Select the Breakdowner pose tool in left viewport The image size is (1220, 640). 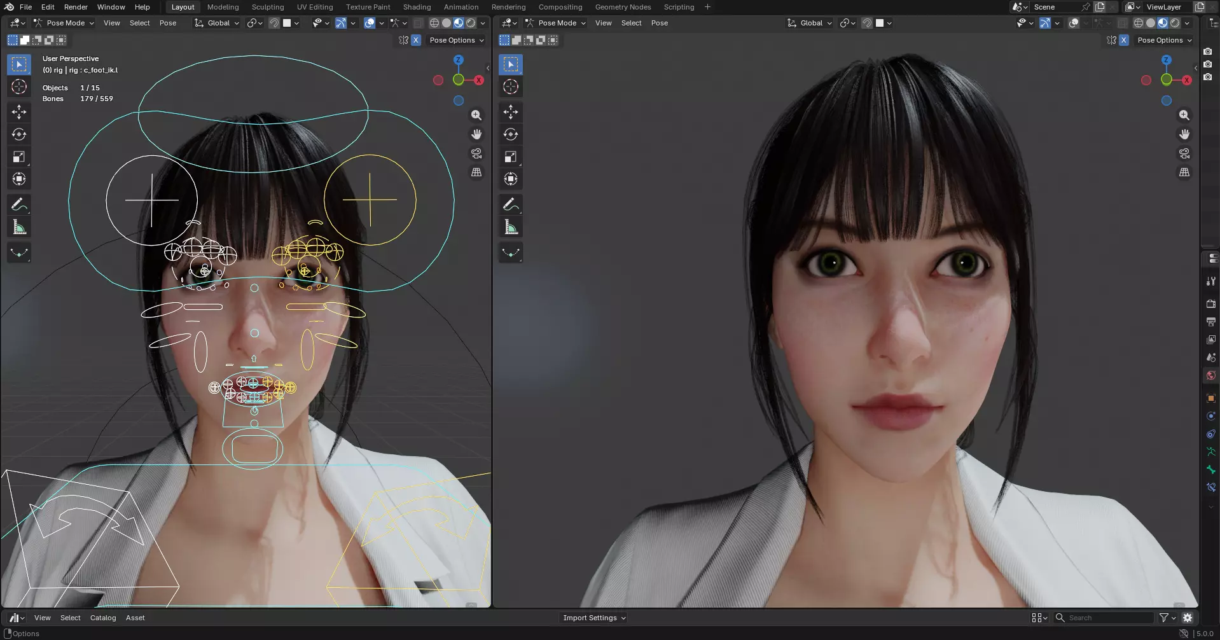[x=19, y=253]
